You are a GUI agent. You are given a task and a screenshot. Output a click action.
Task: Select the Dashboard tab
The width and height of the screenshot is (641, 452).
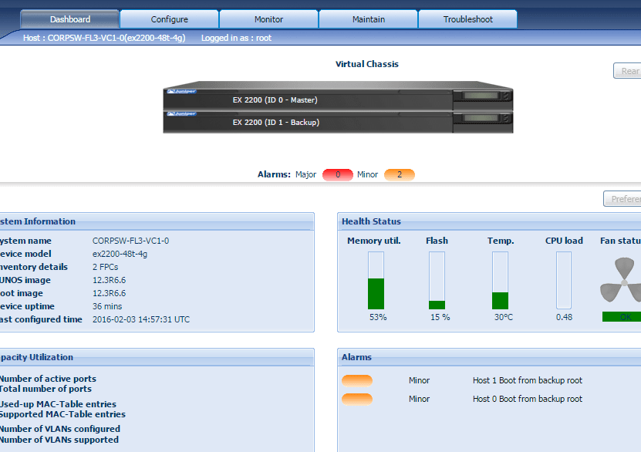[70, 19]
